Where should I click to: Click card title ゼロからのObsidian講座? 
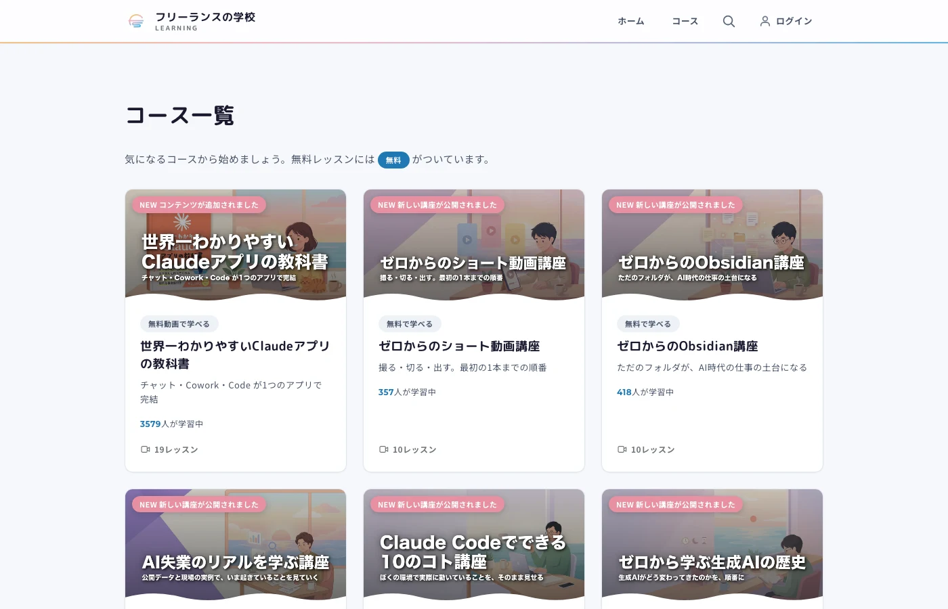687,346
